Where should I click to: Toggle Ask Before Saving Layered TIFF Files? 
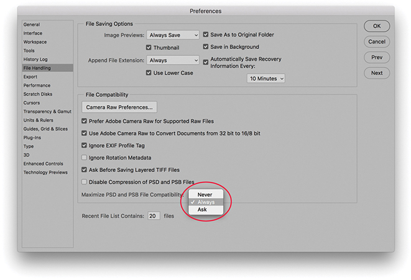coord(84,169)
